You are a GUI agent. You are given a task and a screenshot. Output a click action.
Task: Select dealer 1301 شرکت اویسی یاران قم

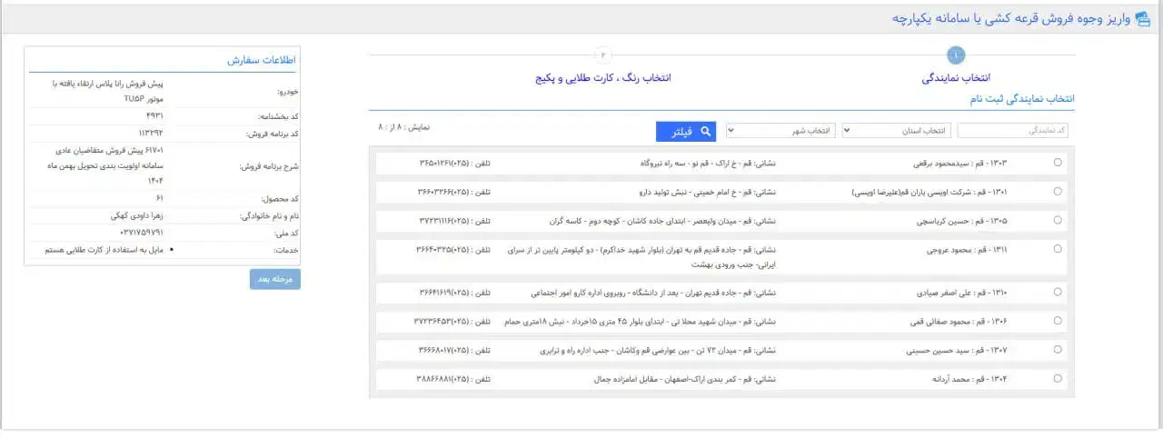pos(1057,192)
